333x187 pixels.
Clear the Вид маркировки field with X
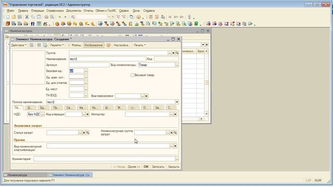(x=146, y=96)
